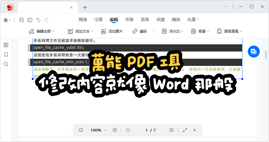Expand the 批量 dropdown menu
Viewport: 269px width, 142px height.
tap(193, 19)
